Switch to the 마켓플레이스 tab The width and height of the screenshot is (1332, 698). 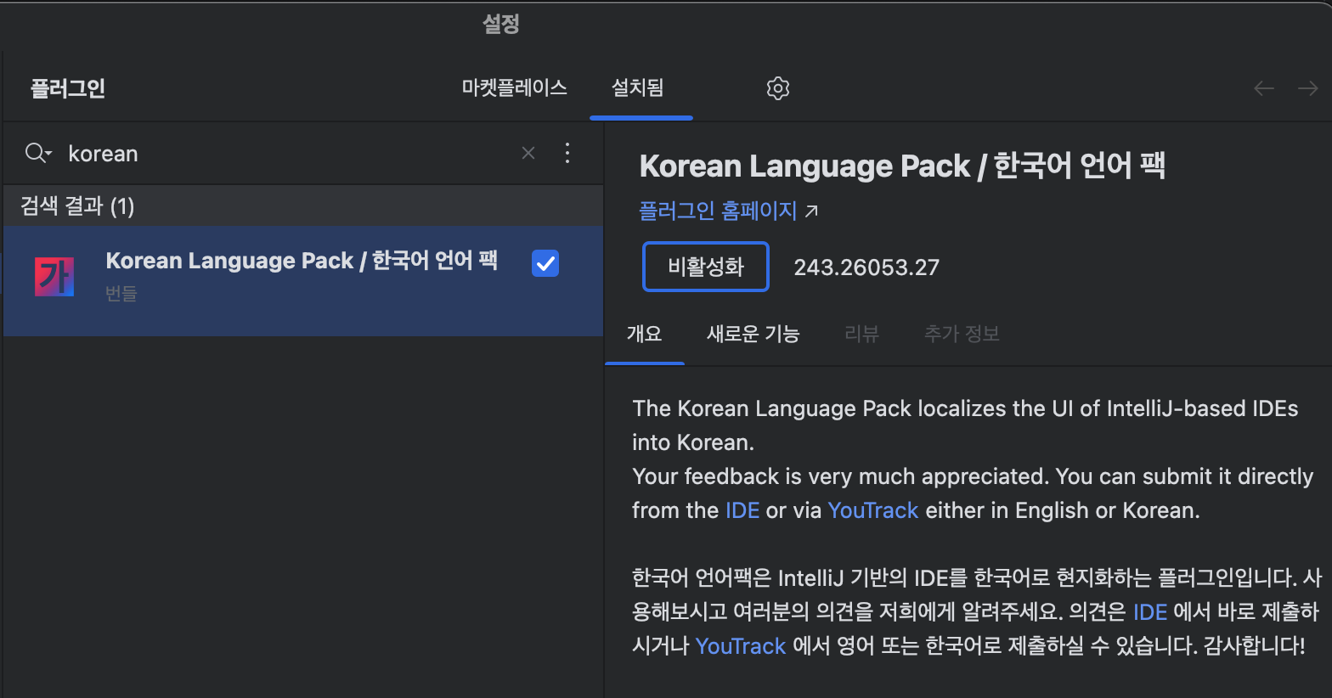(514, 87)
